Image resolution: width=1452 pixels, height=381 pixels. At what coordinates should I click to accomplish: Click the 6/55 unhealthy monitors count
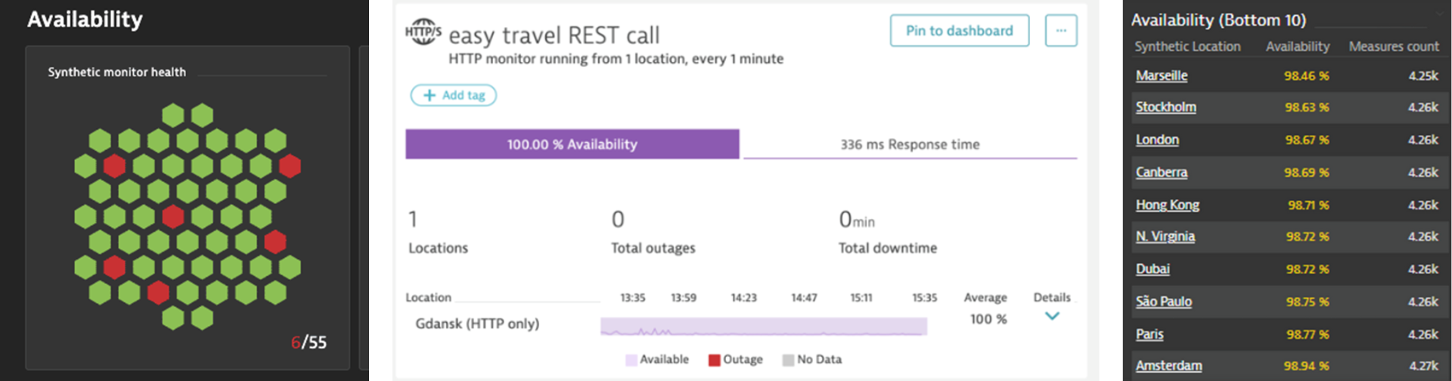coord(309,343)
